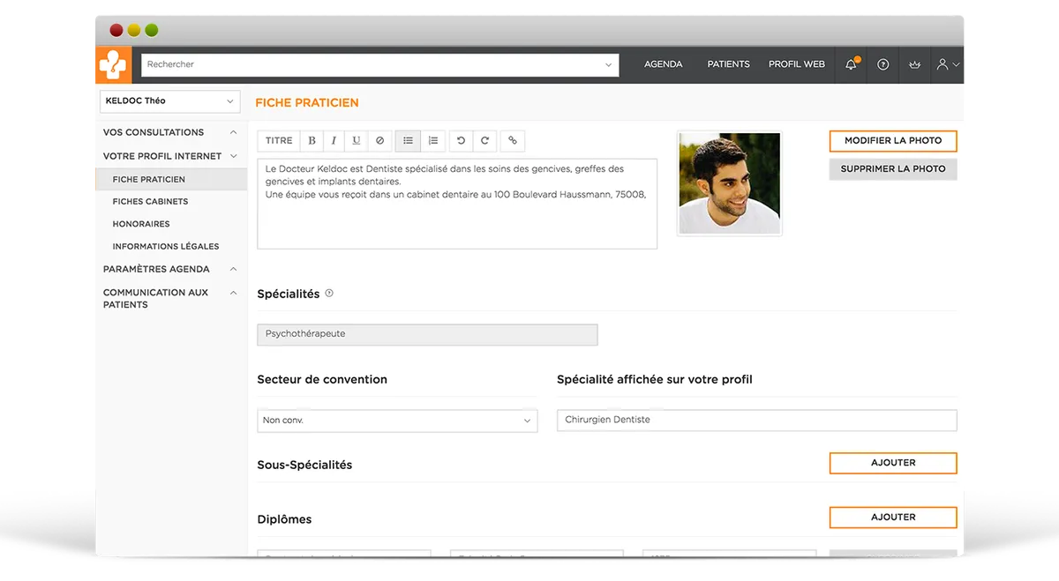Undo the last edit
The image size is (1059, 581).
[x=461, y=140]
